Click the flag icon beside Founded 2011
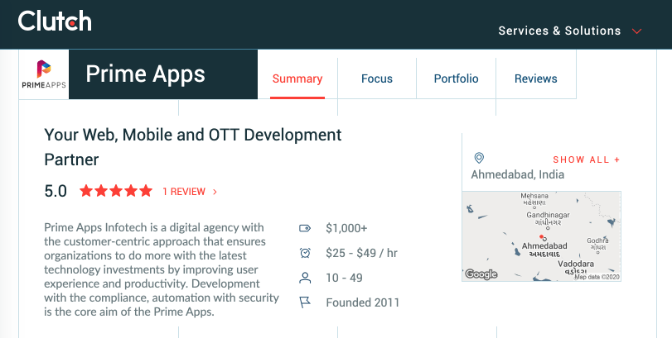Viewport: 672px width, 338px height. tap(305, 302)
